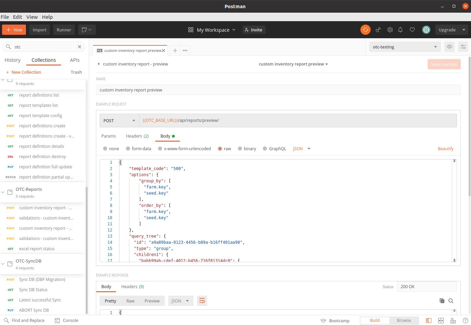Screen dimensions: 471x325
Task: Click the capture requests satellite icon
Action: (x=378, y=30)
